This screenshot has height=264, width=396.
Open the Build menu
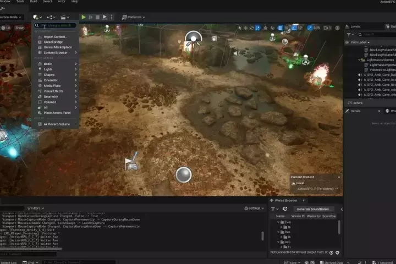(x=34, y=1)
